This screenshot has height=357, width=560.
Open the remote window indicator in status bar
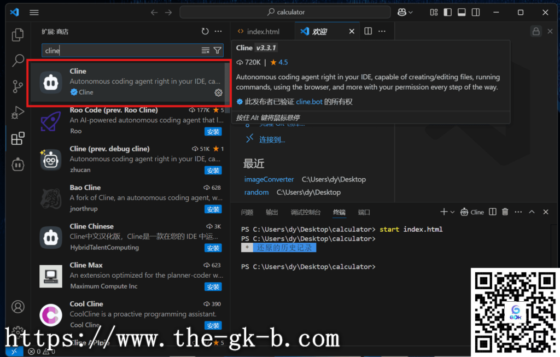click(x=14, y=352)
